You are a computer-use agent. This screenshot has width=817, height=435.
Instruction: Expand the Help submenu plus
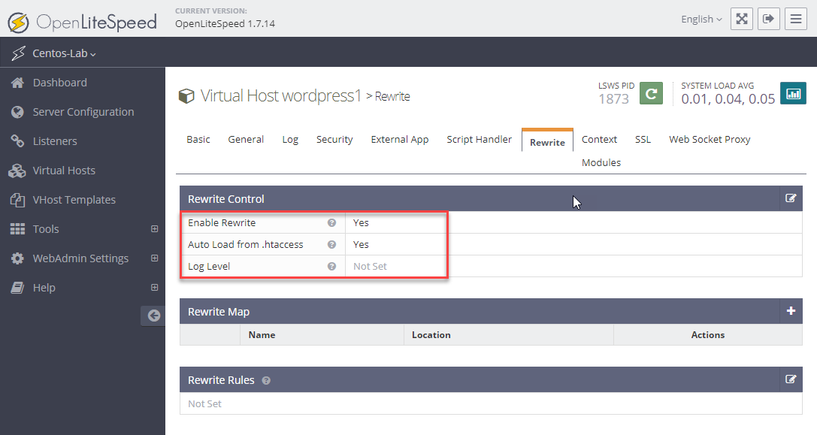click(x=154, y=287)
